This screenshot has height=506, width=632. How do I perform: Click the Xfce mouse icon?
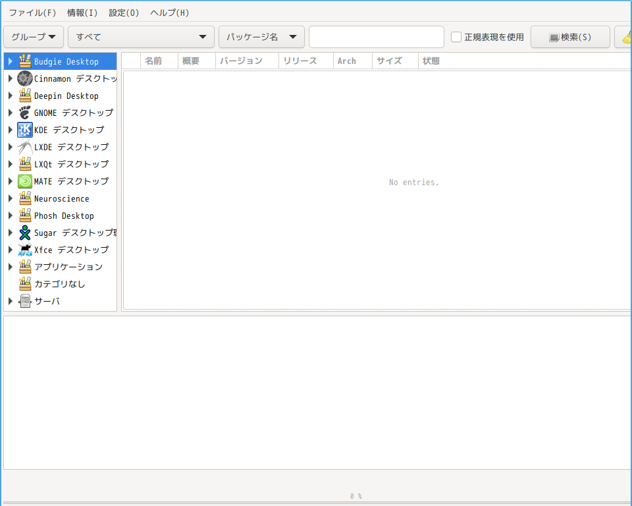[25, 250]
